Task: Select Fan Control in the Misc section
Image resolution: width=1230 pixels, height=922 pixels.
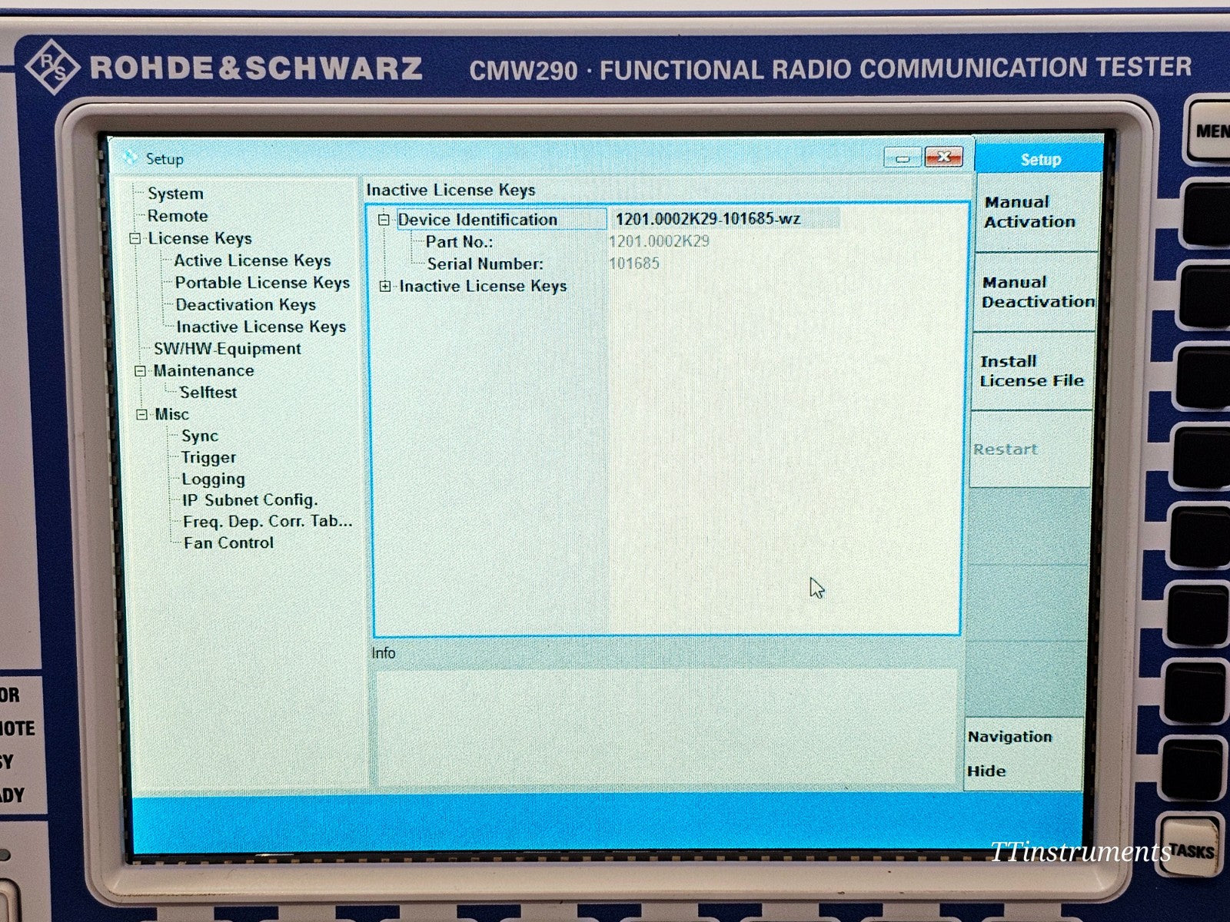Action: [228, 542]
